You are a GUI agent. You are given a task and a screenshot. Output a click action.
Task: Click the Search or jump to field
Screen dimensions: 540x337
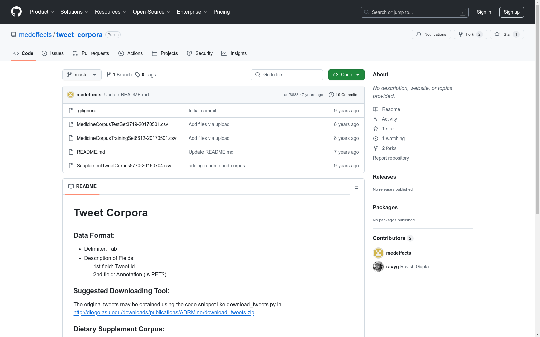[414, 12]
